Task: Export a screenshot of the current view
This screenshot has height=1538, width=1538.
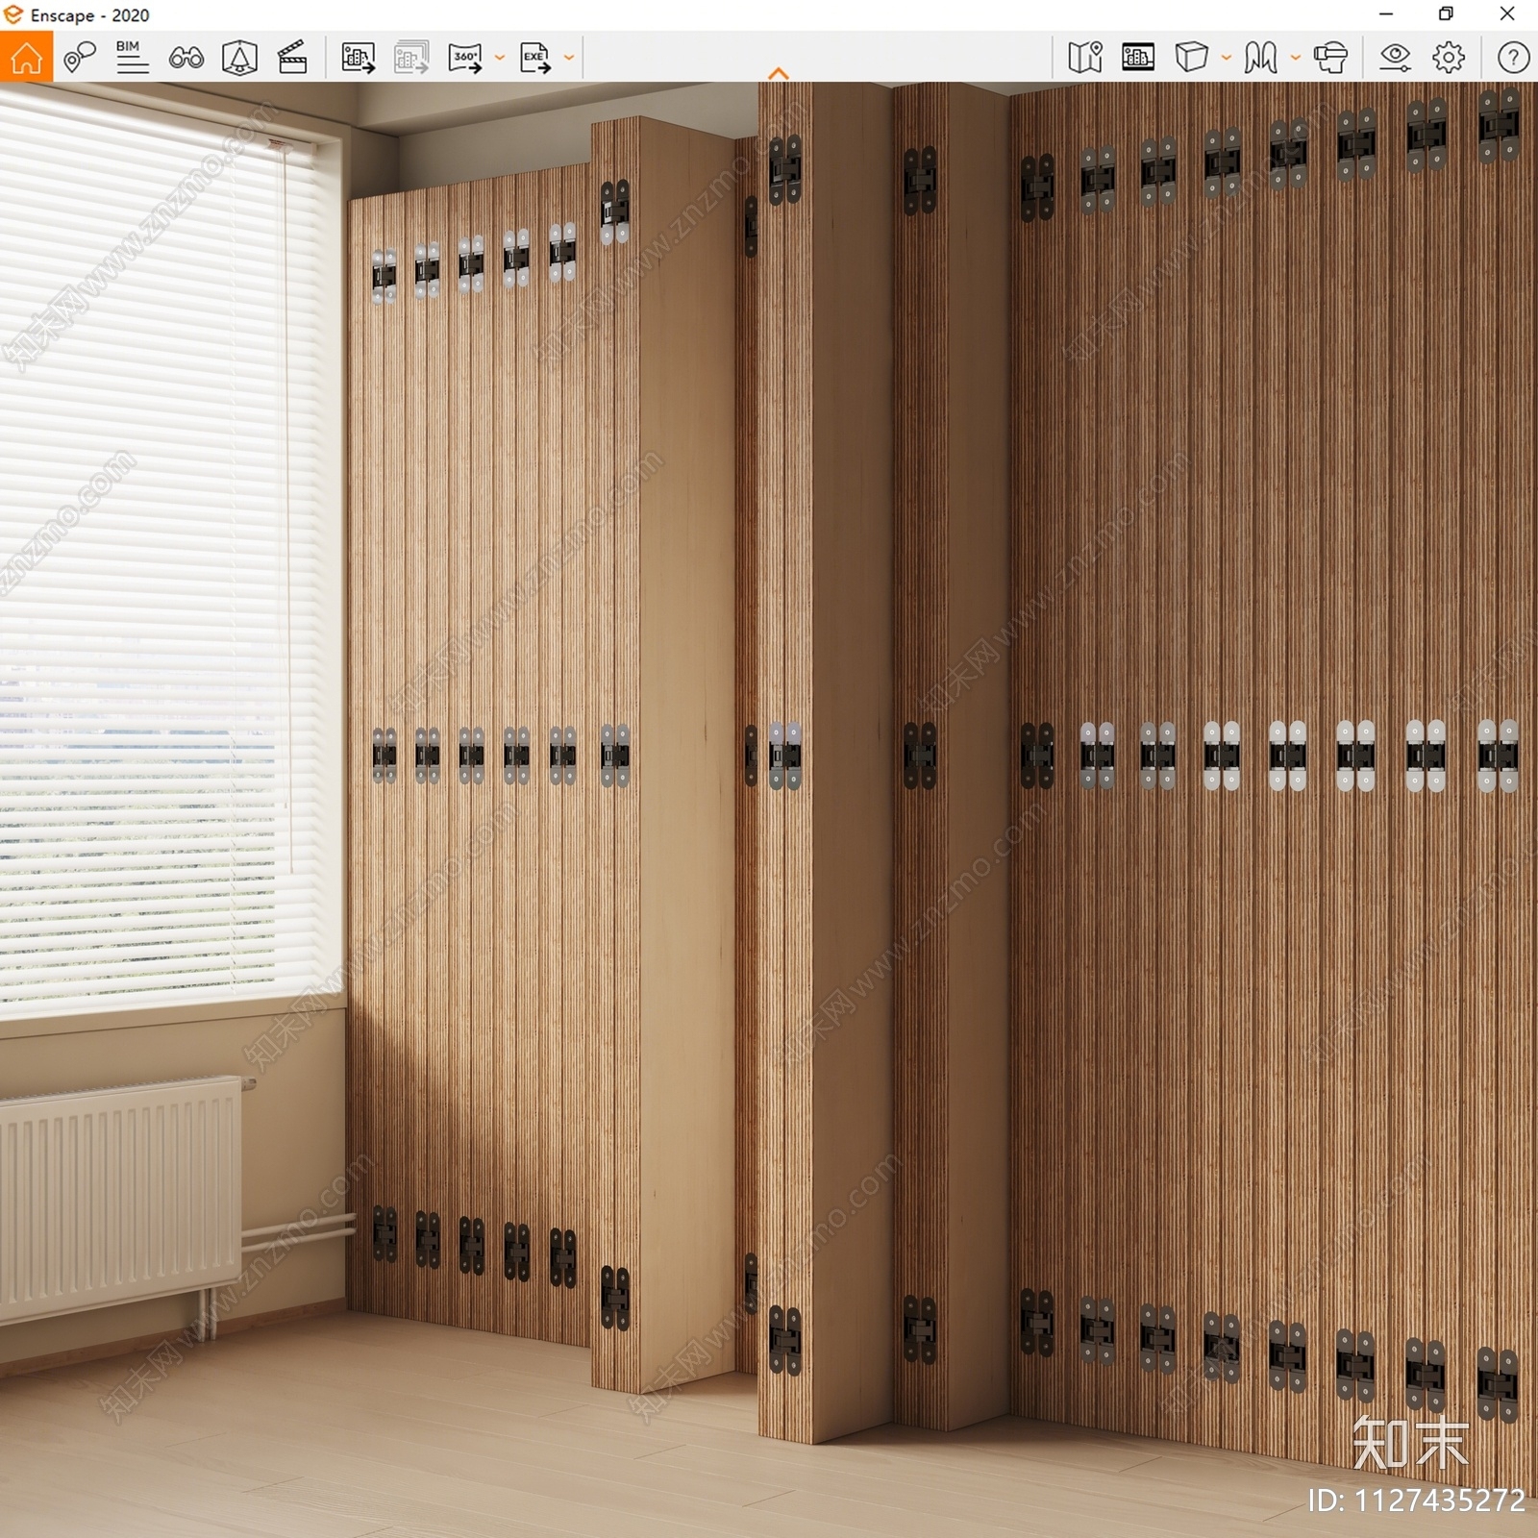Action: tap(359, 58)
